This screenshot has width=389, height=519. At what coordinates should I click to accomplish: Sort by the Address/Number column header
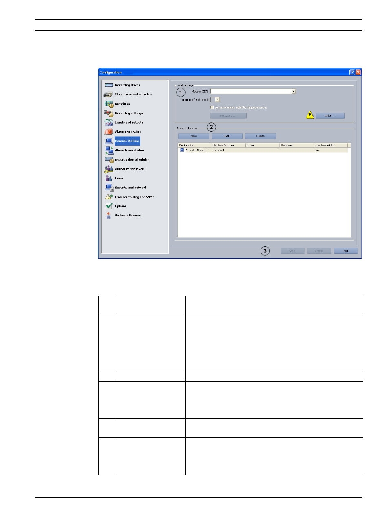tap(229, 145)
